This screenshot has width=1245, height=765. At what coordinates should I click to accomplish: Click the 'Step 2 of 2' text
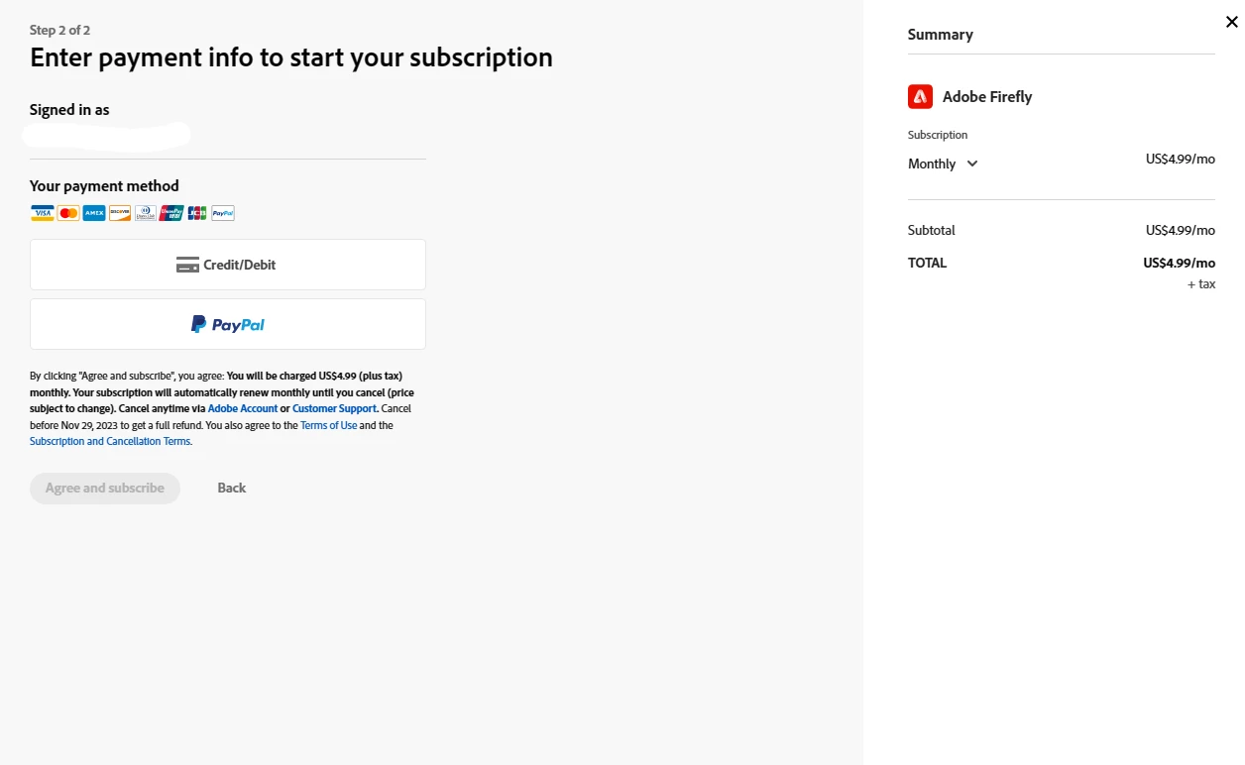coord(59,30)
